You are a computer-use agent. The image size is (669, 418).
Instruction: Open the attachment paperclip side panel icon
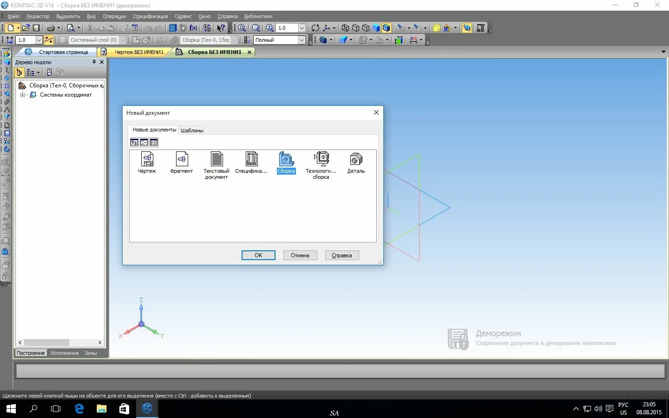(x=7, y=101)
